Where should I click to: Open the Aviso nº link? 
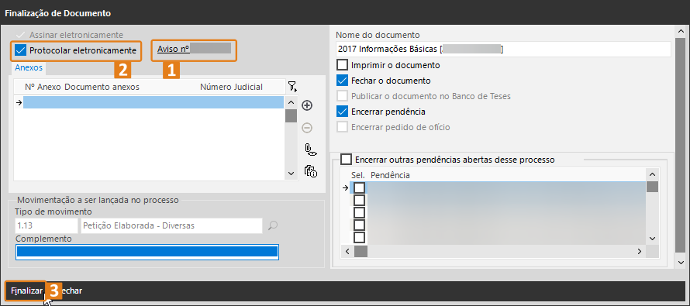click(x=174, y=49)
